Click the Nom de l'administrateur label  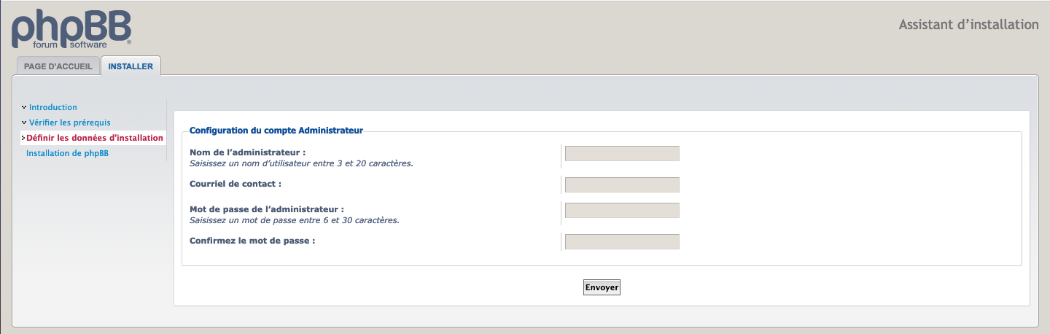click(247, 152)
